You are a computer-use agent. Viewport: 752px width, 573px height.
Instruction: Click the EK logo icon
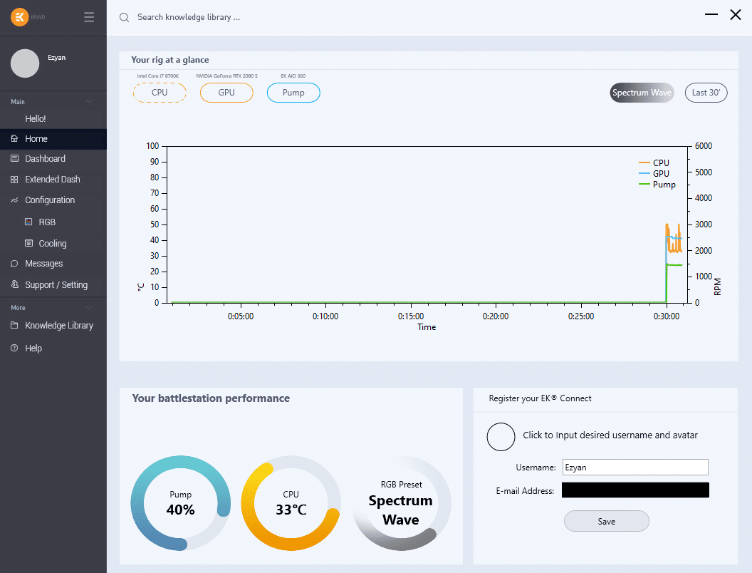[x=20, y=17]
